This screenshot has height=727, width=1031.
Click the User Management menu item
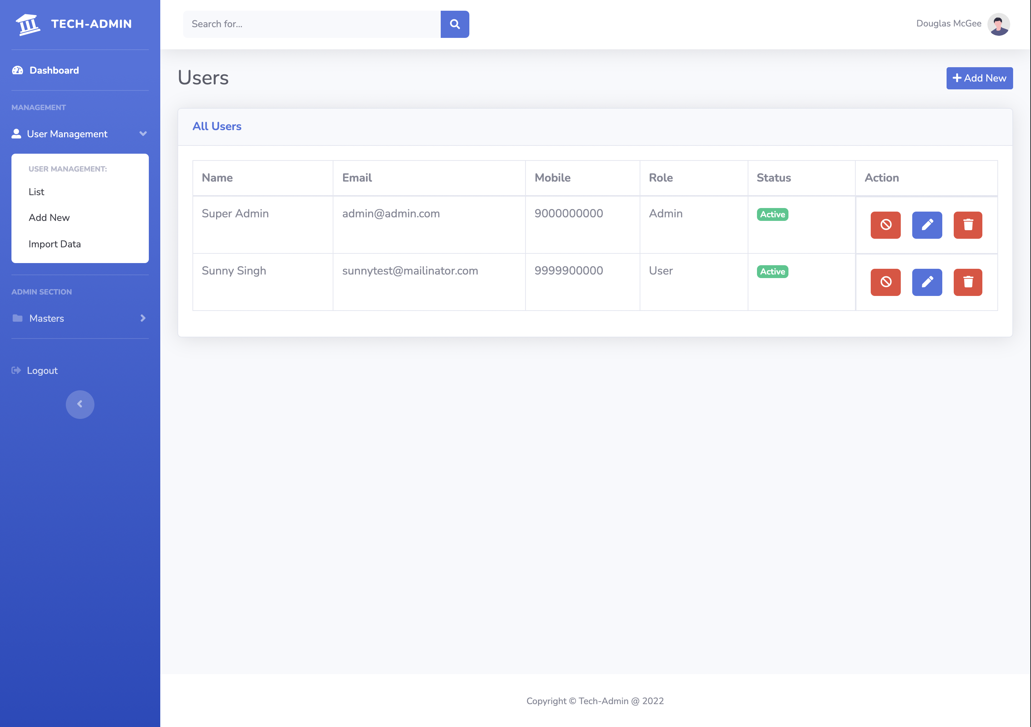coord(79,134)
